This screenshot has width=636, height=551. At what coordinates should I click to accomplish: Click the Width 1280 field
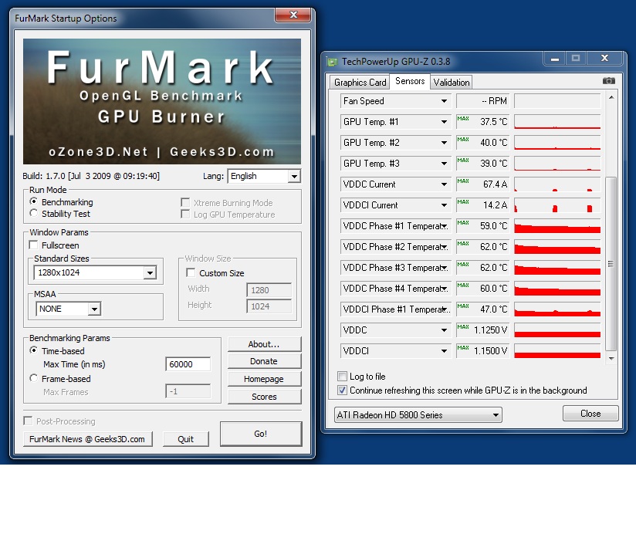269,290
